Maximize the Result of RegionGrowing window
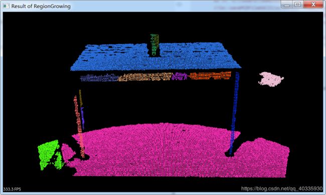The height and width of the screenshot is (195, 326). pyautogui.click(x=298, y=5)
